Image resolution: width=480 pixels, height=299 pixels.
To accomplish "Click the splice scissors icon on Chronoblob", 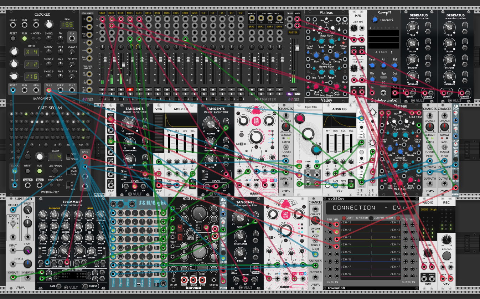I will click(245, 144).
